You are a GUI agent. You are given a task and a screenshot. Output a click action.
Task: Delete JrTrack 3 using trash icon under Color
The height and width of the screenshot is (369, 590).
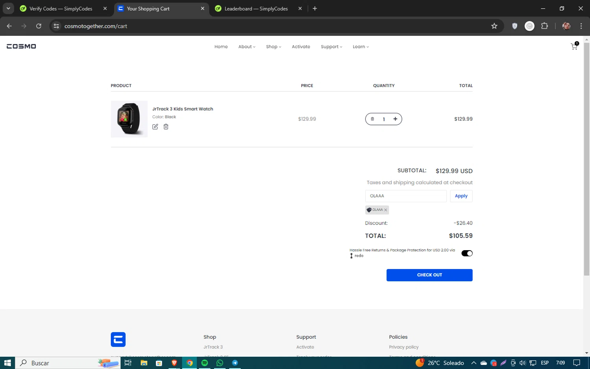pyautogui.click(x=166, y=127)
